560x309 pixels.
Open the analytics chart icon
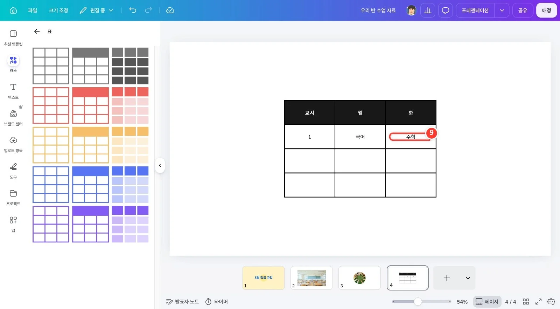pyautogui.click(x=428, y=10)
